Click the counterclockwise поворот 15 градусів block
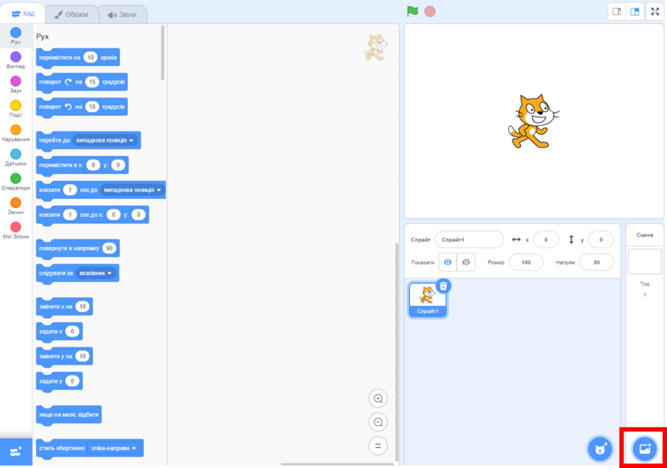Screen dimensions: 667x468 point(82,107)
